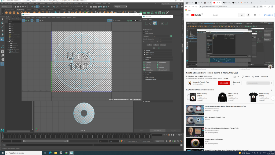
Task: Expand the Arrange and Layout section
Action: [157, 79]
